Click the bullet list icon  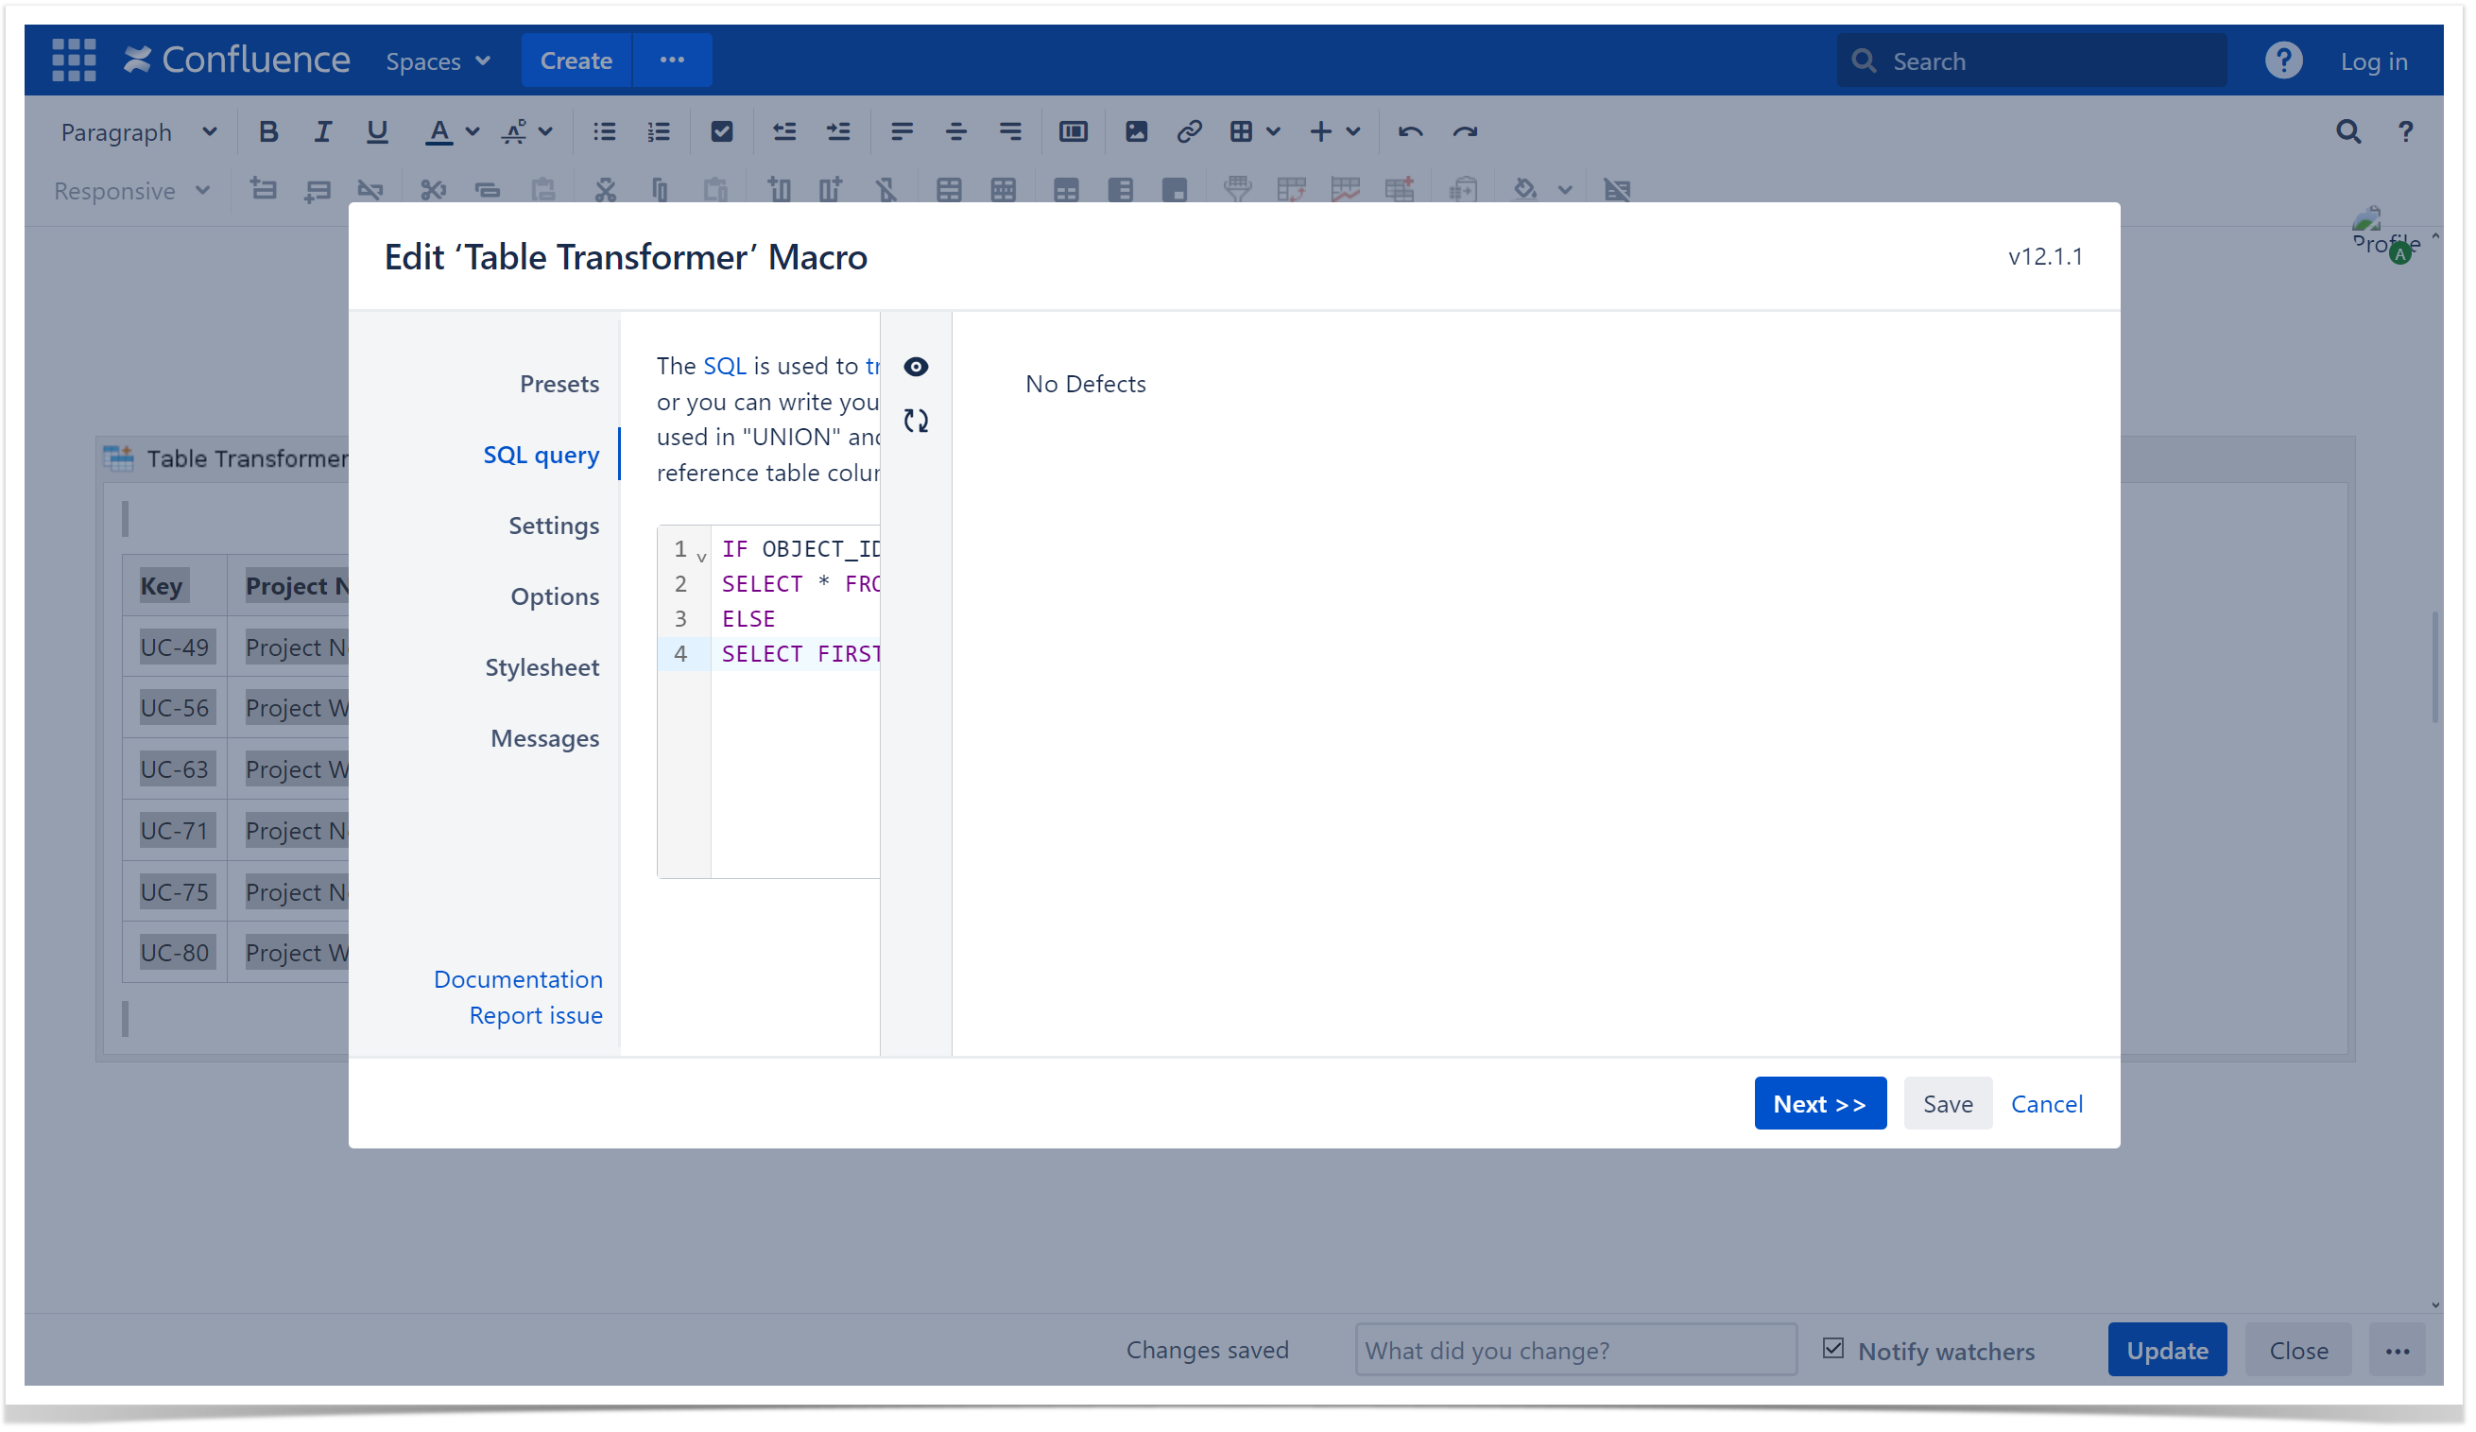604,131
